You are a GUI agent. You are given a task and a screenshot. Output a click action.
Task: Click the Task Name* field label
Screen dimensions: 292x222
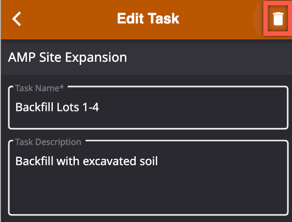click(x=39, y=88)
